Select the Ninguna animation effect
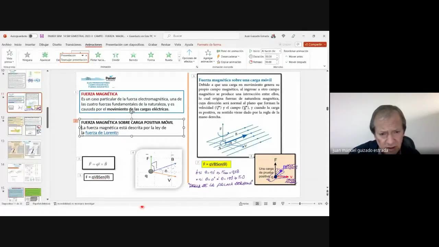439x247 pixels. [27, 57]
